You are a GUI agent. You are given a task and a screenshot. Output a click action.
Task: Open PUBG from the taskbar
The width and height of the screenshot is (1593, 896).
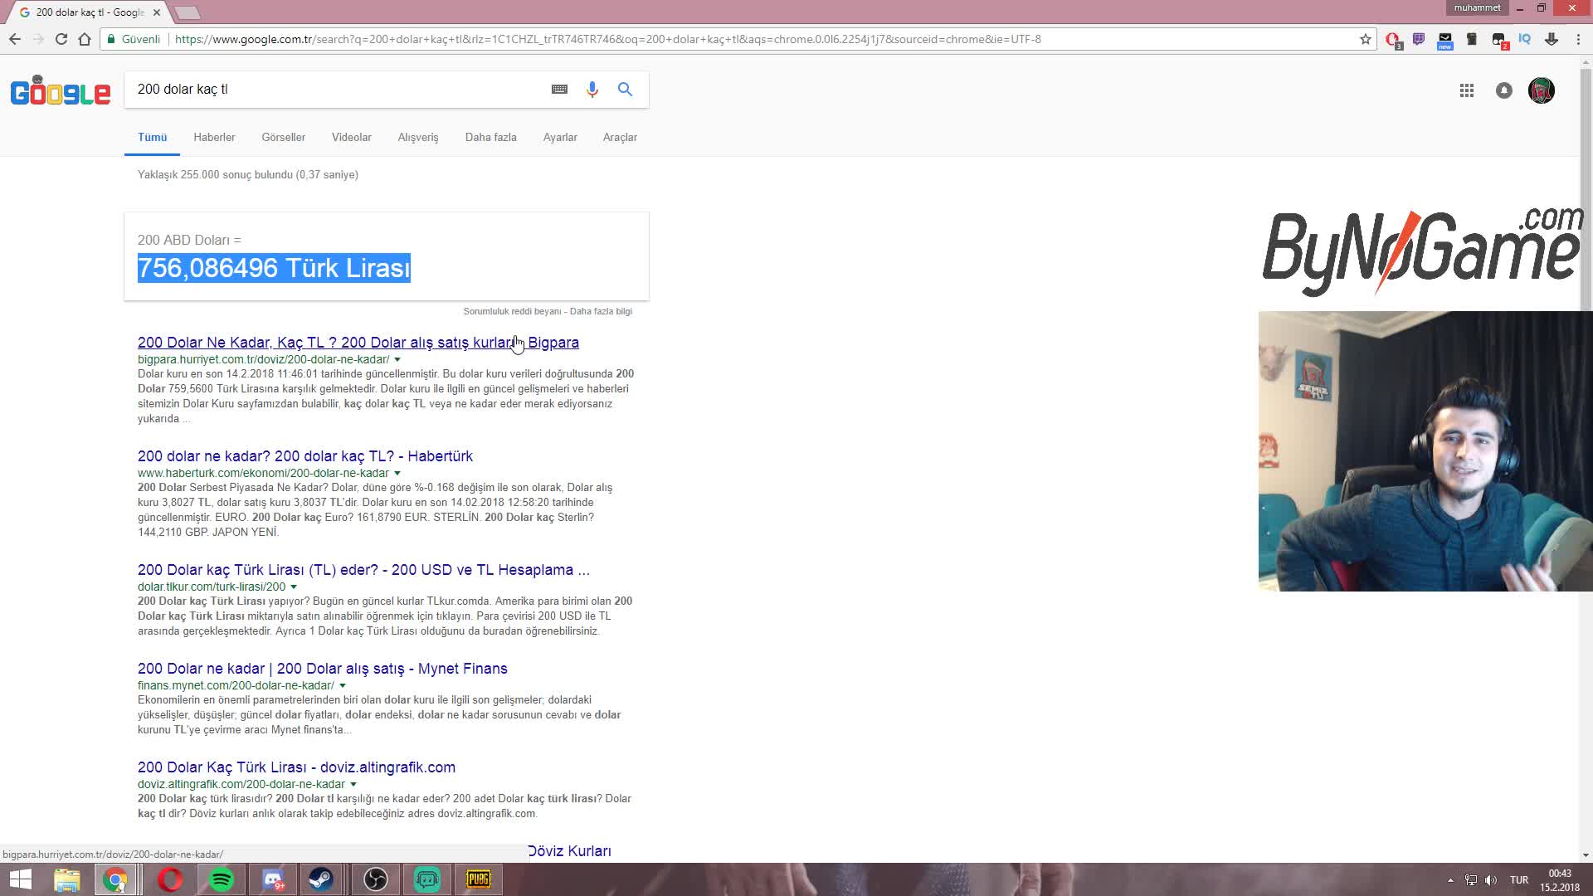479,879
